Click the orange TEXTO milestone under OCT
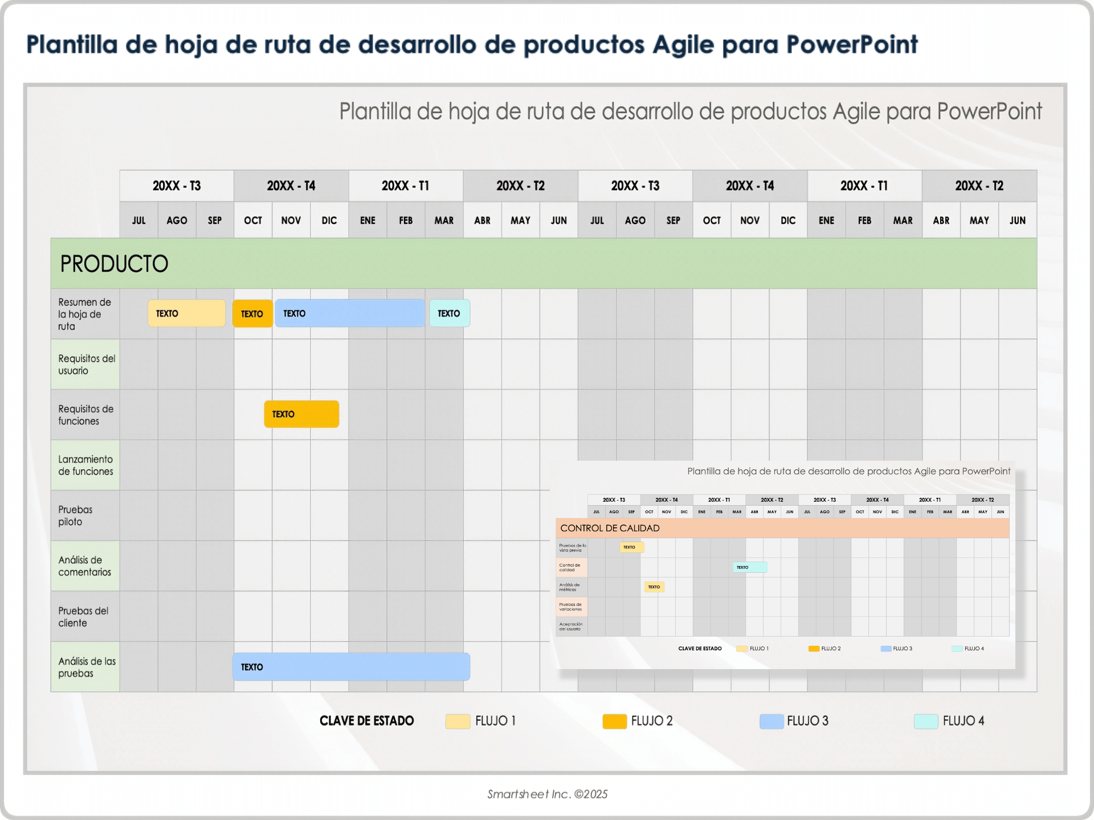 pyautogui.click(x=252, y=313)
